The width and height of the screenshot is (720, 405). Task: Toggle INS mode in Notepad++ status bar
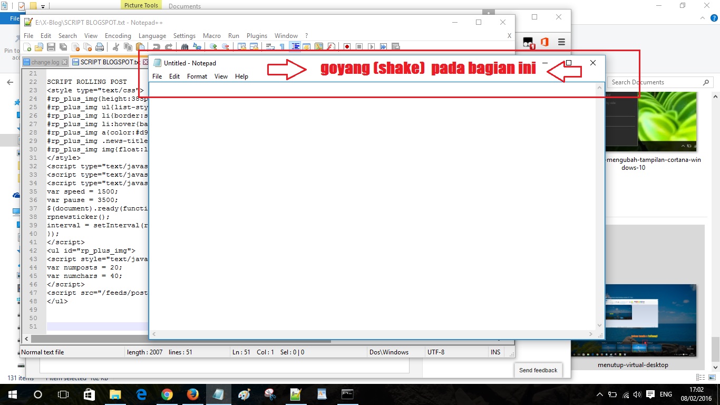[x=495, y=352]
